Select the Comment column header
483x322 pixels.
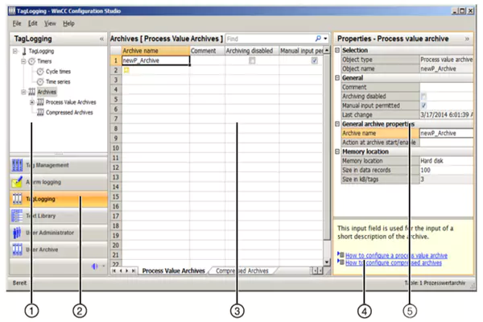click(208, 51)
